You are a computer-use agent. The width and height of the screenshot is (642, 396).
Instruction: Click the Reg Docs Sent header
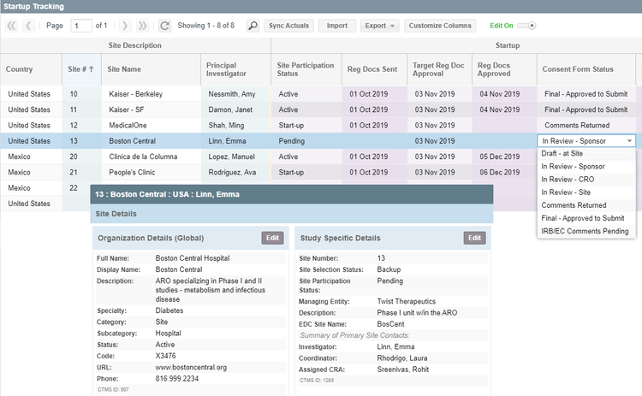[x=374, y=69]
